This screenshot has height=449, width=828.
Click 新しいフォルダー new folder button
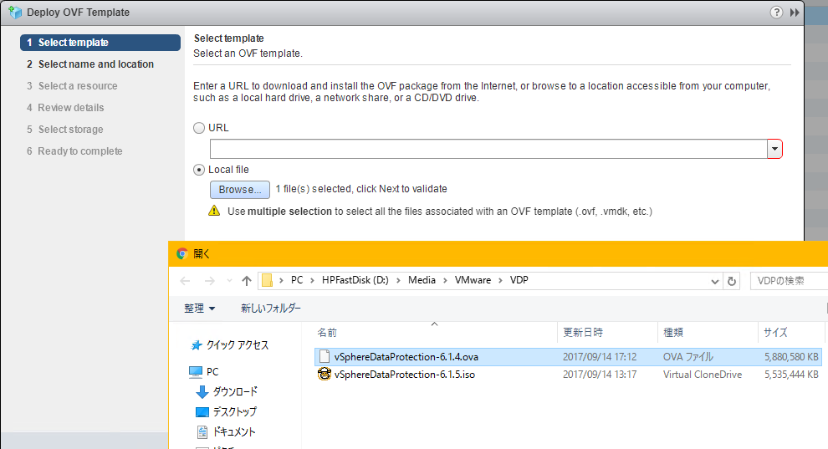pyautogui.click(x=271, y=309)
